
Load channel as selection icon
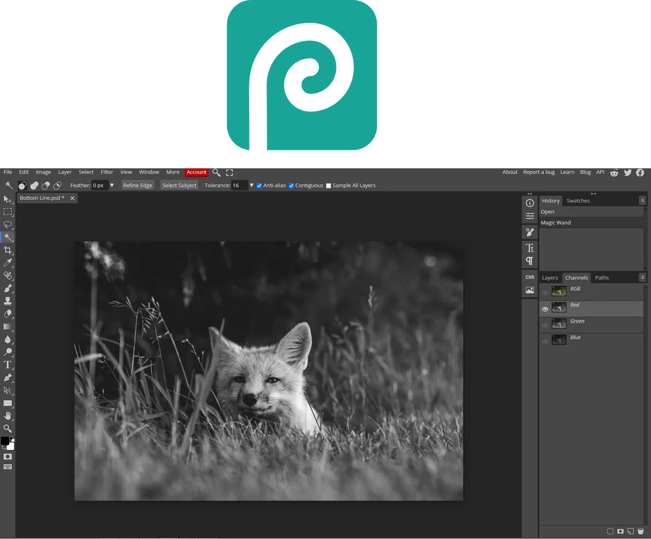pos(610,531)
